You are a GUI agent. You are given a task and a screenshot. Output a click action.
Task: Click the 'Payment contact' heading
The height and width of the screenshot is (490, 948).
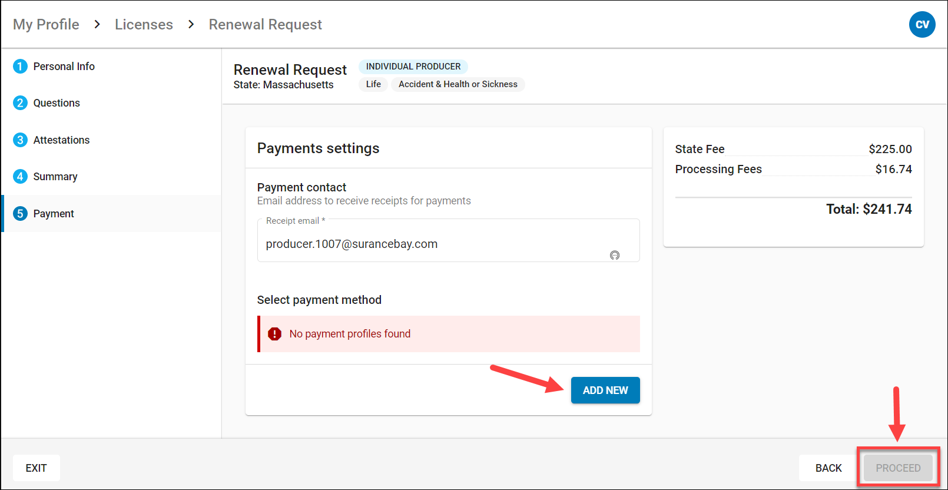pyautogui.click(x=301, y=187)
